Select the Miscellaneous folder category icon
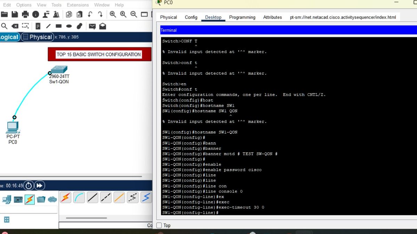The height and width of the screenshot is (234, 417). tap(41, 199)
